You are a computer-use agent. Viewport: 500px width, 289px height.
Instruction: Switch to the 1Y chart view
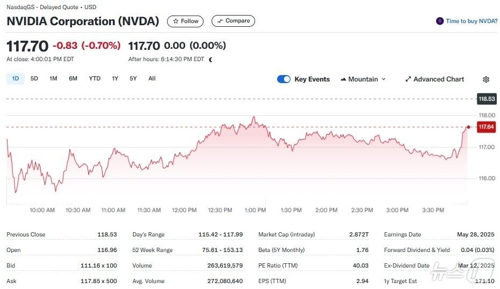coord(115,79)
